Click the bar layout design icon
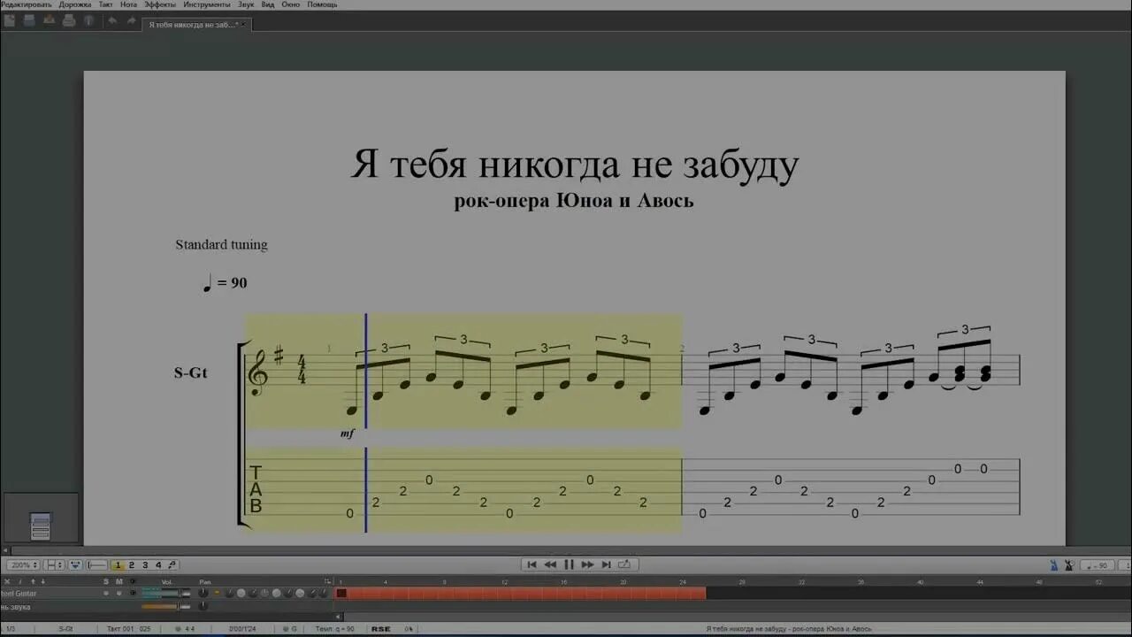This screenshot has height=637, width=1132. click(x=97, y=564)
